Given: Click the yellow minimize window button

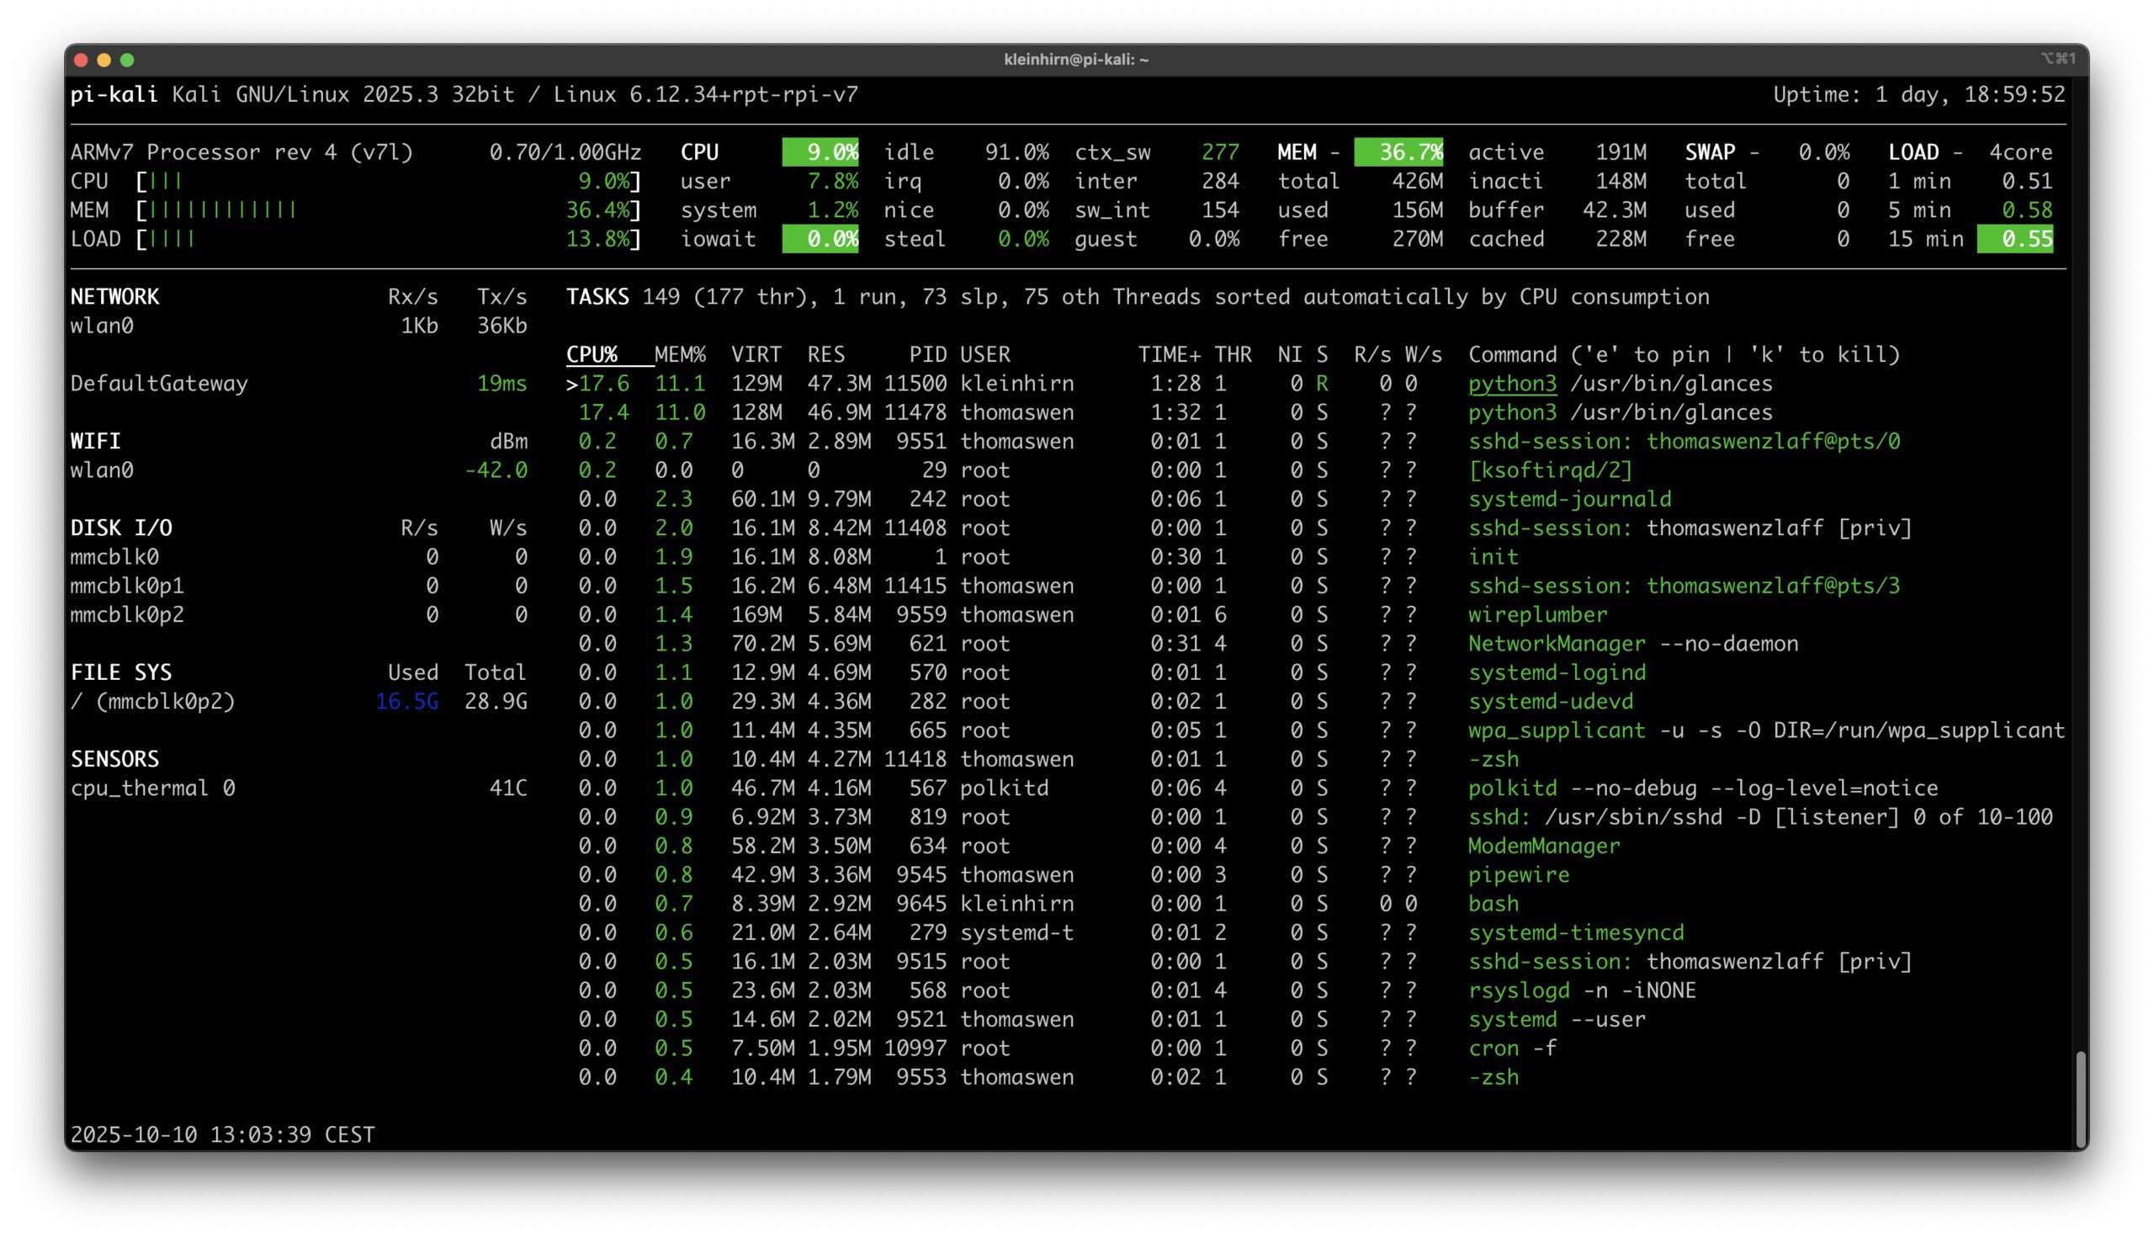Looking at the screenshot, I should coord(104,60).
